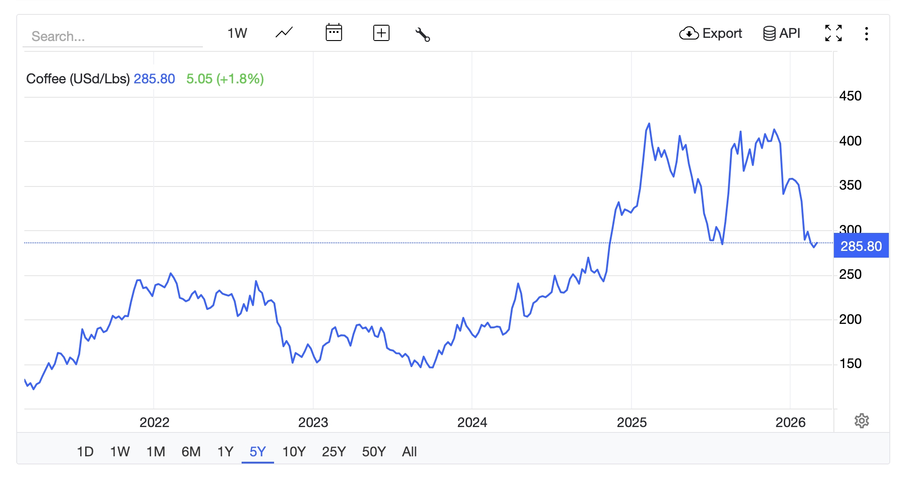The height and width of the screenshot is (491, 906).
Task: Select the active 5Y range tab
Action: click(x=257, y=451)
